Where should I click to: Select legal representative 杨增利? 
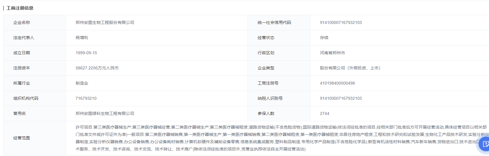82,38
